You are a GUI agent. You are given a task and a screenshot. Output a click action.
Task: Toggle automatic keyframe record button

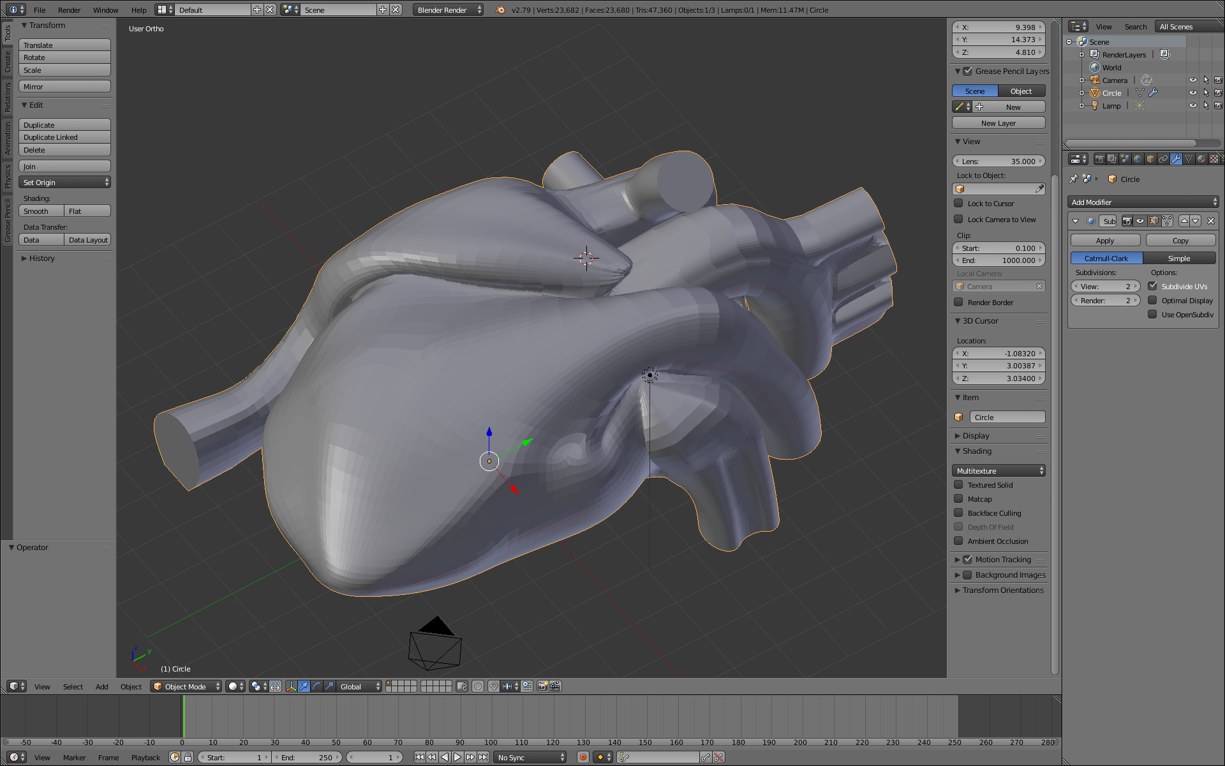click(583, 757)
